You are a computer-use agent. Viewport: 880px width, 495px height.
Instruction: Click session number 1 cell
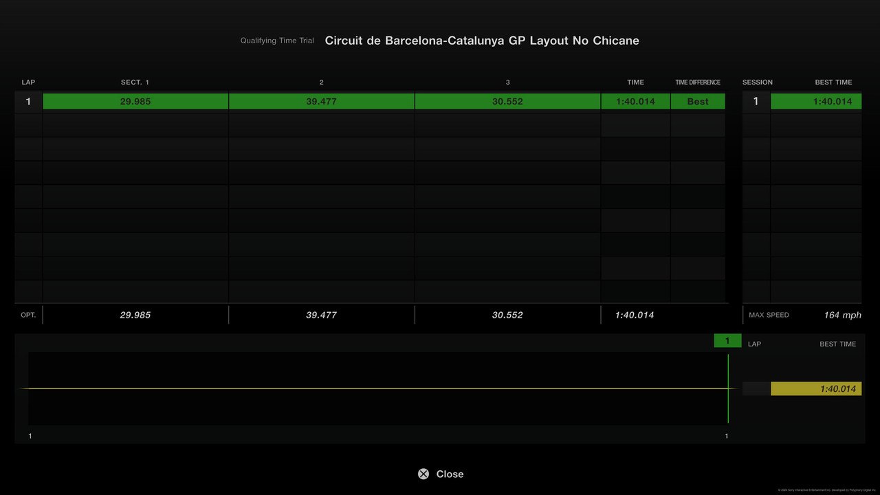756,101
